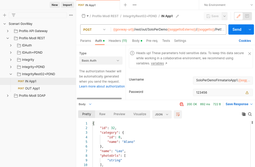Open the OUT App1 request

coord(38,89)
